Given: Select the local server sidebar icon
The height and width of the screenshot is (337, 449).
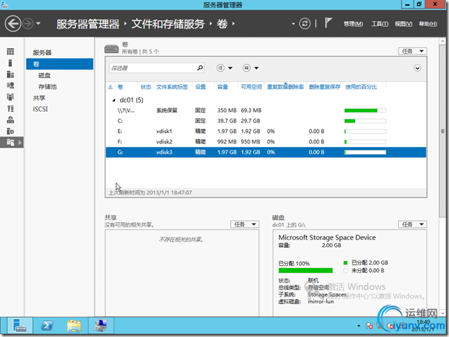Looking at the screenshot, I should pos(10,63).
